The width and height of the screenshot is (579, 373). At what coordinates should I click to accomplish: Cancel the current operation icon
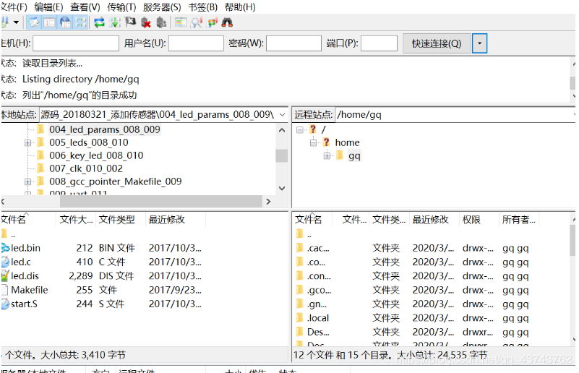(130, 22)
